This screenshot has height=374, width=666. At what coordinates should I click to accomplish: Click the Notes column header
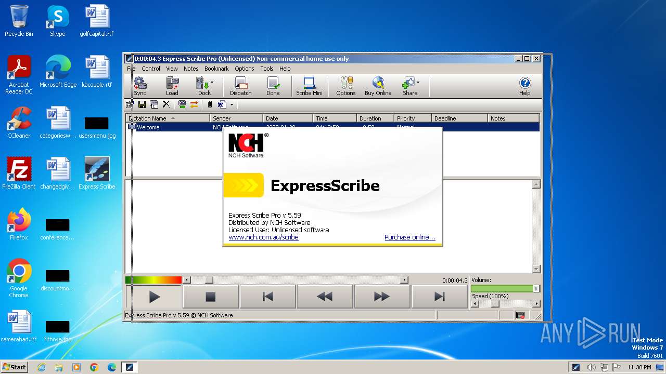point(514,118)
